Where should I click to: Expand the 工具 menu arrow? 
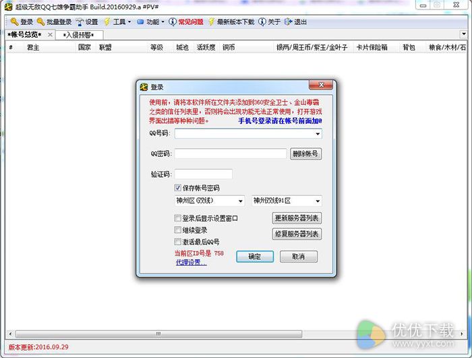point(129,22)
